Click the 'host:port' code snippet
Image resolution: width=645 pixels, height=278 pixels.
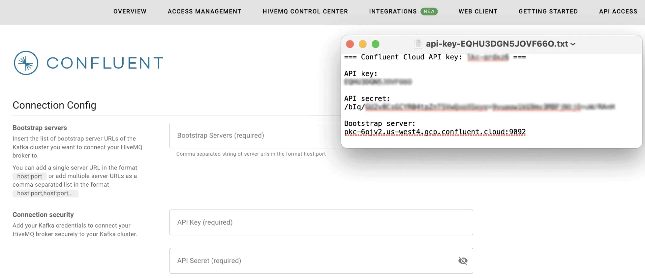(x=30, y=176)
